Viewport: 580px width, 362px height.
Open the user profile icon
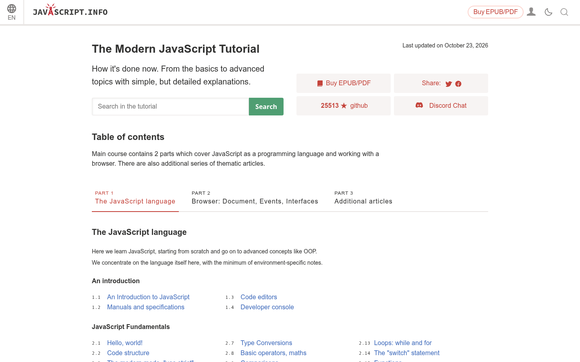[x=531, y=12]
